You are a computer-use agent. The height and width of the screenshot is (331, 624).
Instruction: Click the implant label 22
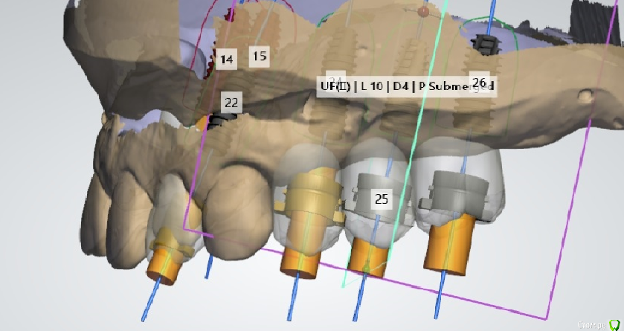231,103
